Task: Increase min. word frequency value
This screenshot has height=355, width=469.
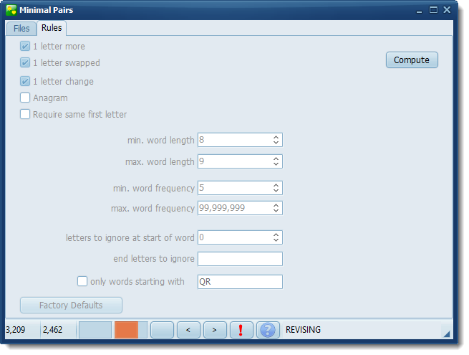Action: point(276,185)
